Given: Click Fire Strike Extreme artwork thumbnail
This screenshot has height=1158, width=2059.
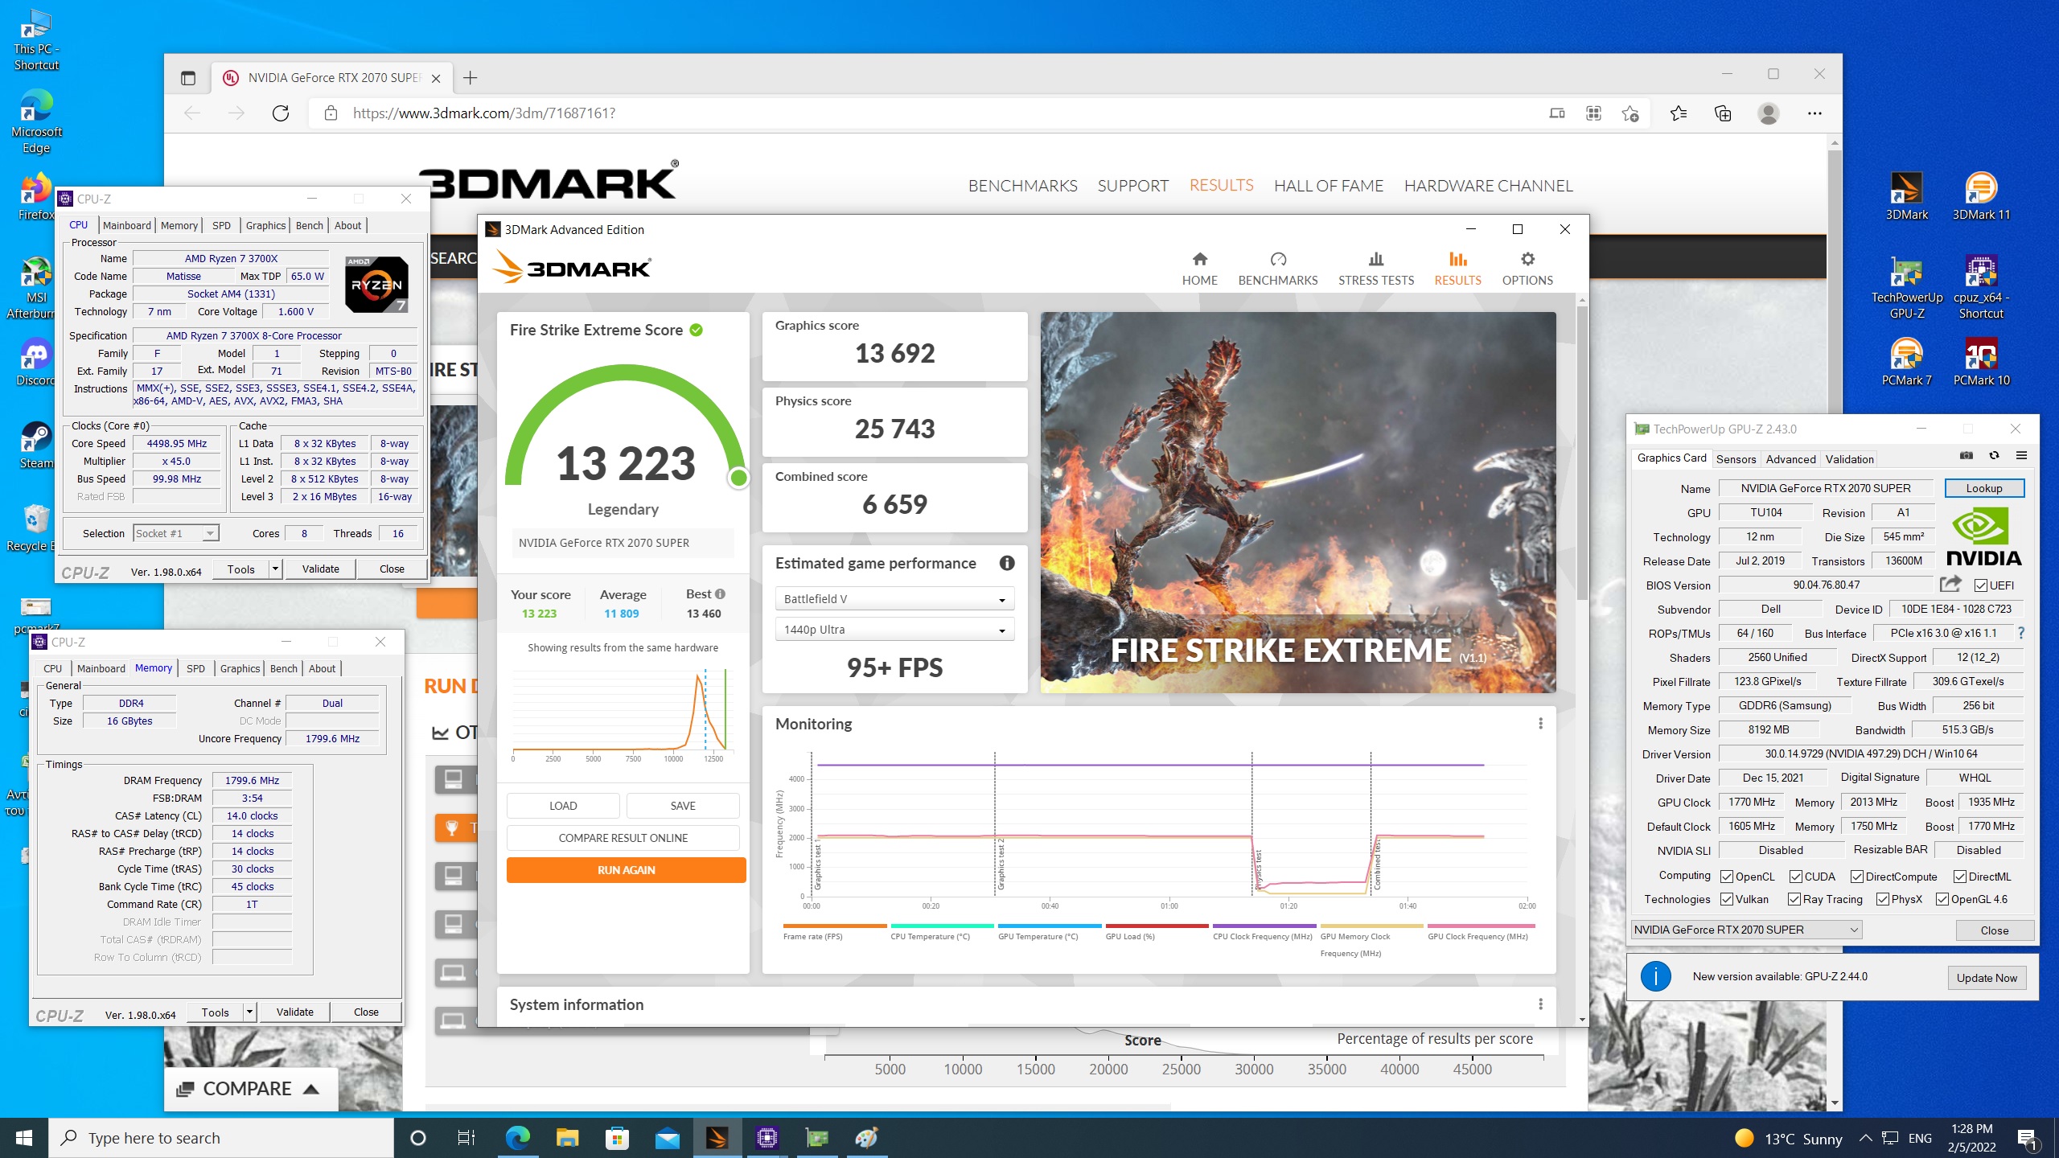Looking at the screenshot, I should 1297,503.
